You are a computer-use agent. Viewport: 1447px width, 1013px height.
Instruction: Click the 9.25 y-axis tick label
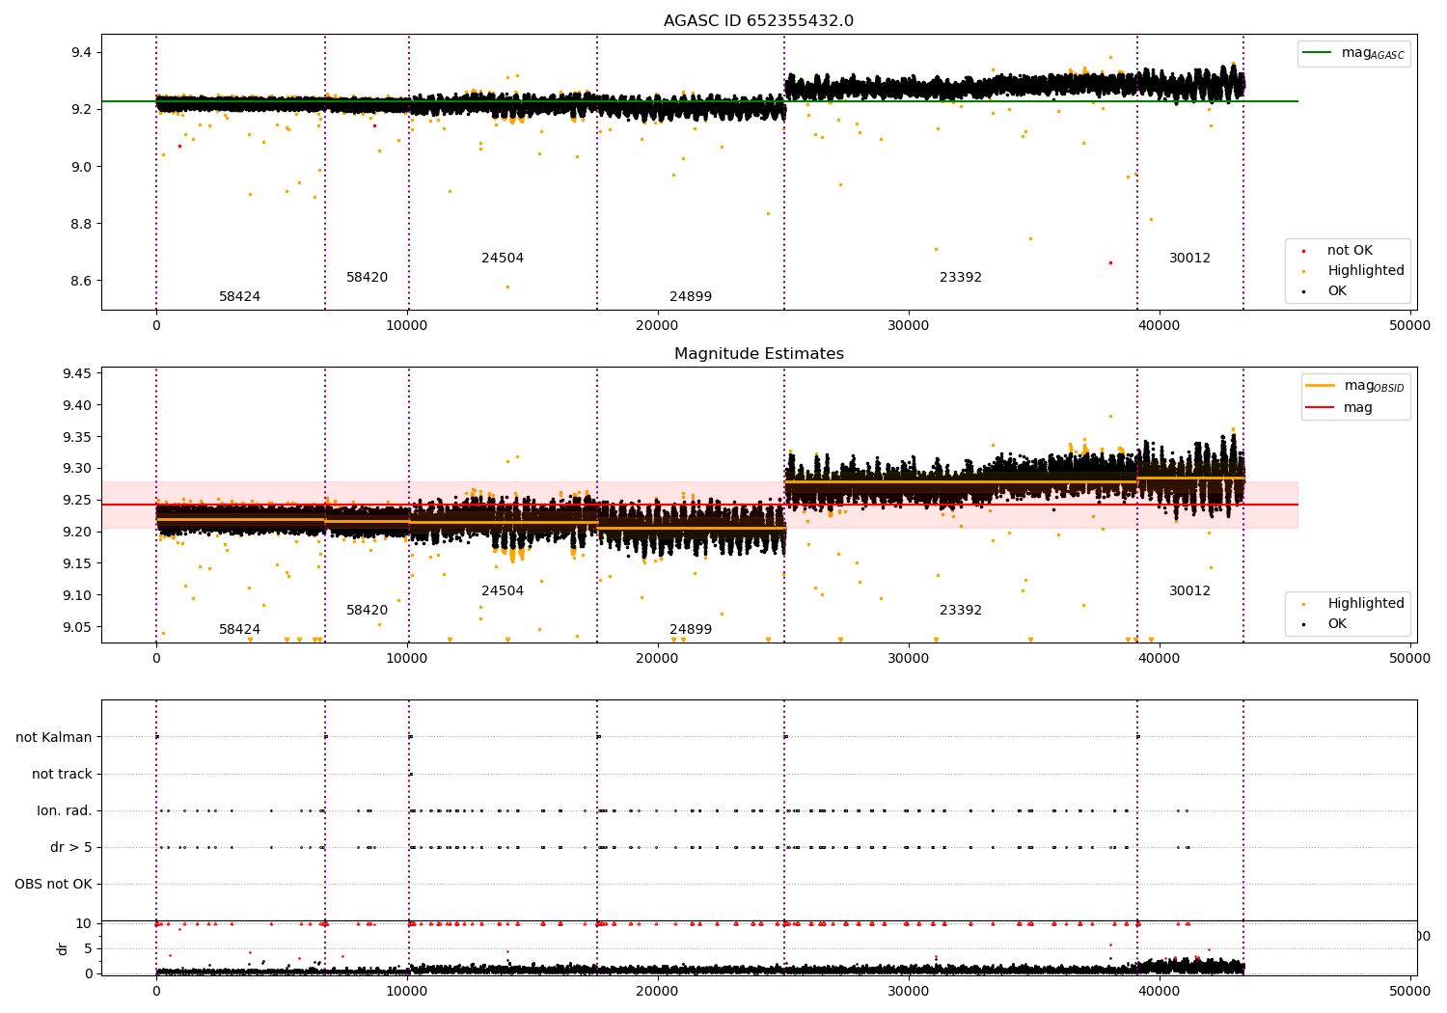coord(78,500)
